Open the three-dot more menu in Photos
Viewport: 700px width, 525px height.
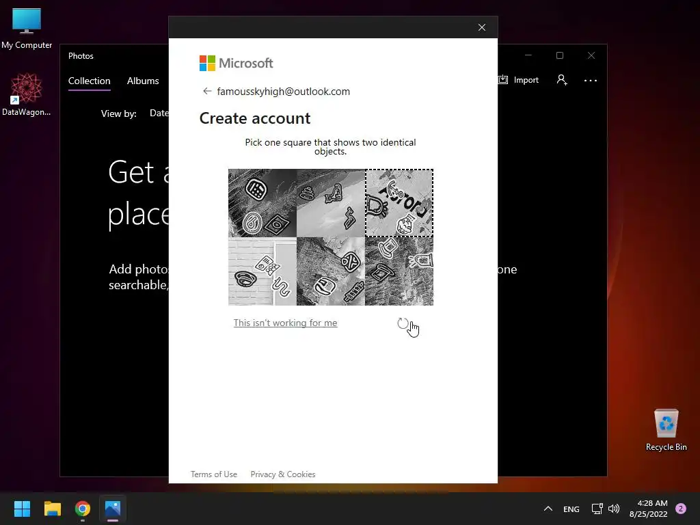pyautogui.click(x=590, y=81)
